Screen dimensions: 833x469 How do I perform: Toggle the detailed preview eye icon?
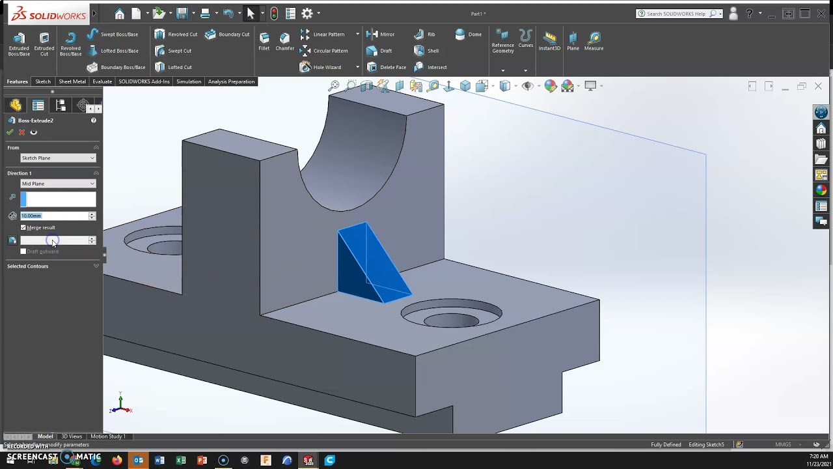[x=34, y=132]
